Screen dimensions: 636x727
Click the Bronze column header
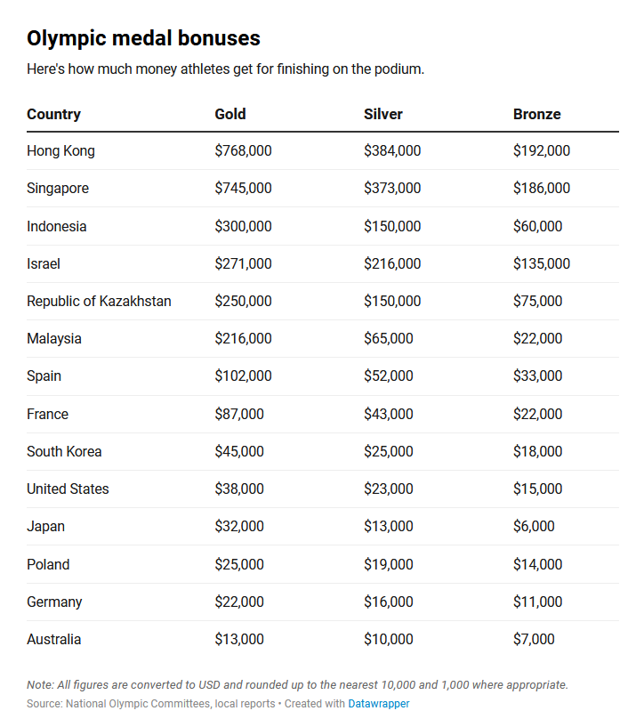point(536,114)
